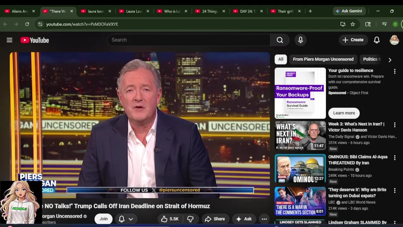
Task: Click the video player to pause
Action: [140, 125]
